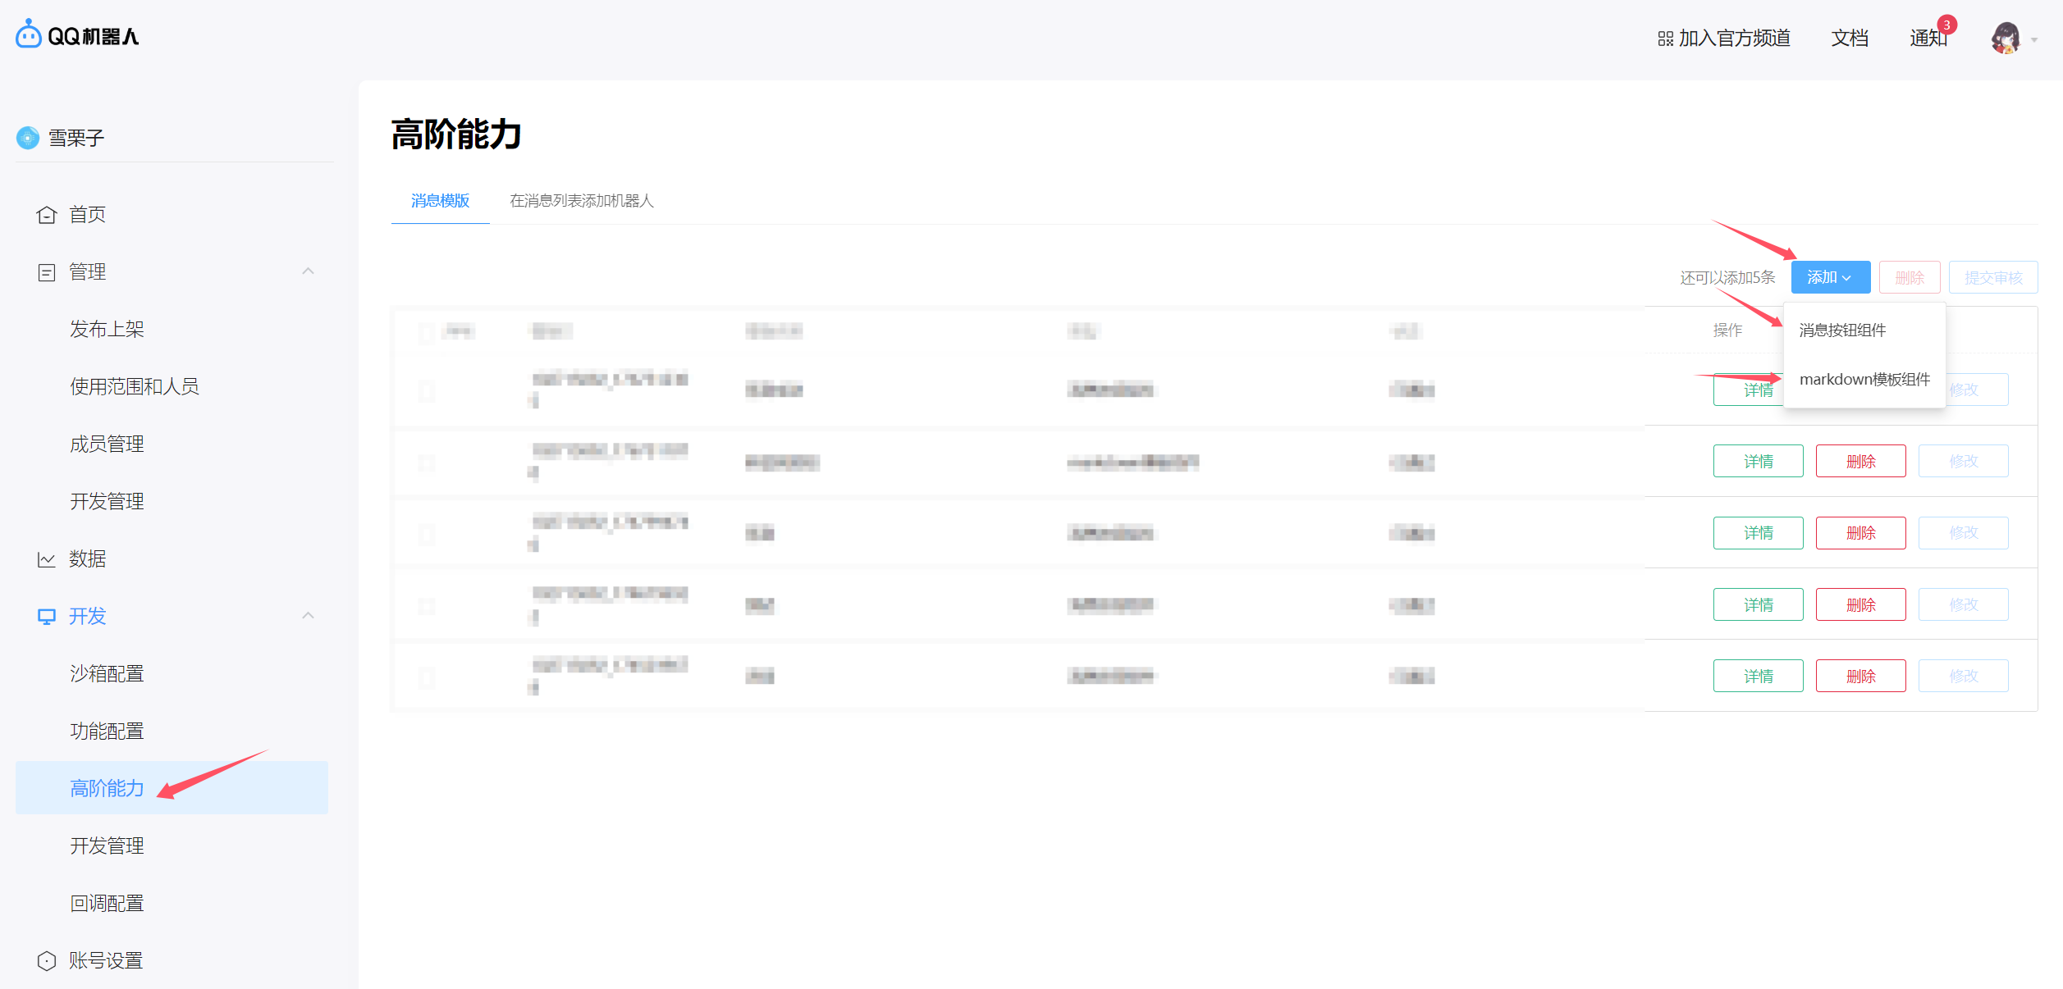Switch to 在消息列表添加机器人 tab
This screenshot has width=2063, height=989.
tap(581, 201)
